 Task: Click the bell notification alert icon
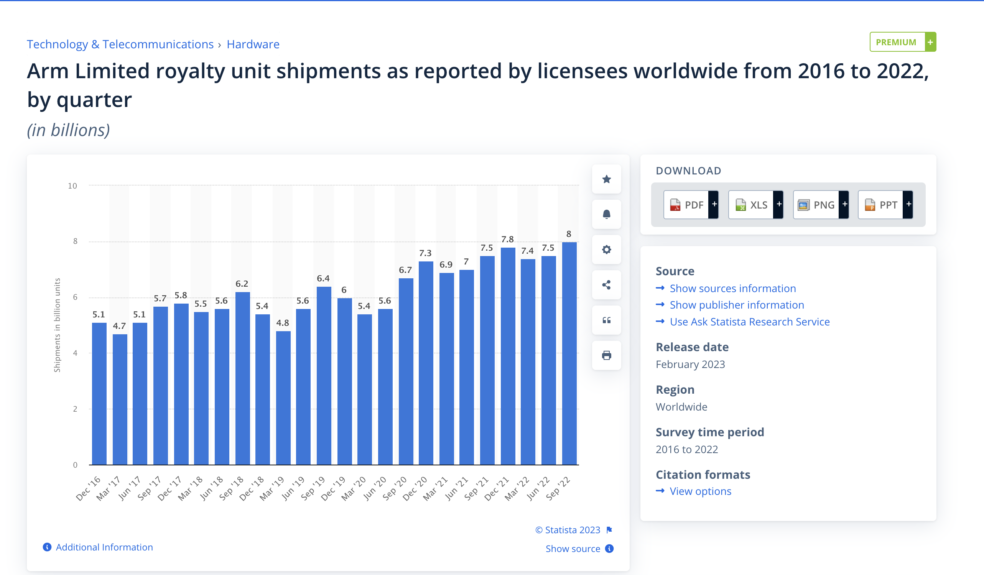[606, 214]
